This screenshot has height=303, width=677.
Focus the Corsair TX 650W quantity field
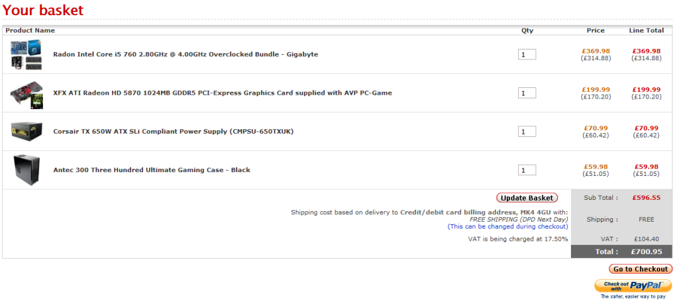pyautogui.click(x=527, y=132)
